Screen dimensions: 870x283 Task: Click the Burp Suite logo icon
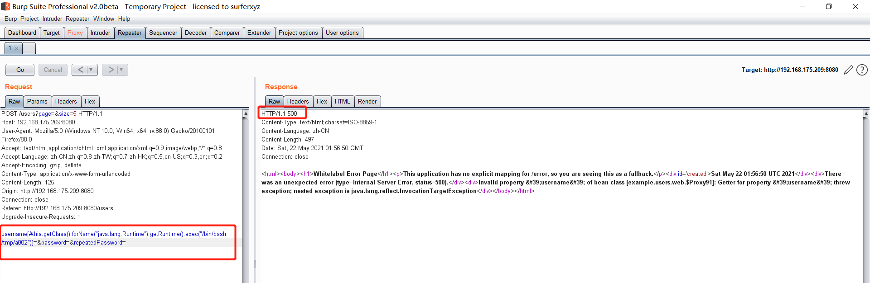pyautogui.click(x=5, y=6)
